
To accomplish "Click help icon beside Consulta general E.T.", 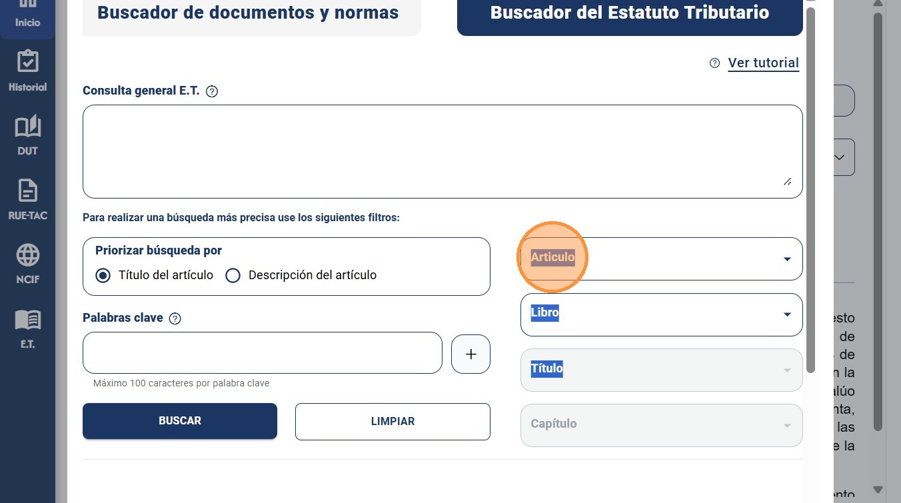I will [212, 91].
